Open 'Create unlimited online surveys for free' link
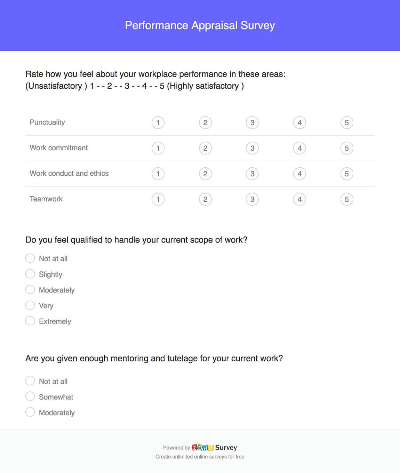400x473 pixels. (200, 457)
